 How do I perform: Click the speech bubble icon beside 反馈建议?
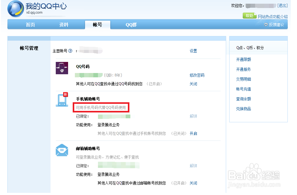266,25
